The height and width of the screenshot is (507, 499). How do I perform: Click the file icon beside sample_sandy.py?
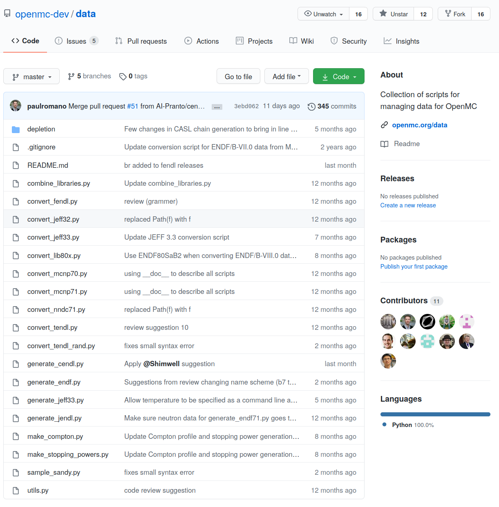pyautogui.click(x=16, y=473)
